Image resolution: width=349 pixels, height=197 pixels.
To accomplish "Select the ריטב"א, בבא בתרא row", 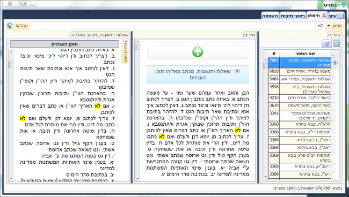I will 303,166.
